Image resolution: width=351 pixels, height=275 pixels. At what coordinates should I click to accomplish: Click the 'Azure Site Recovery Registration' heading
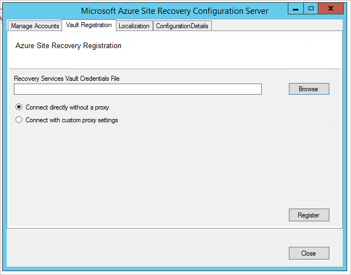pyautogui.click(x=69, y=46)
